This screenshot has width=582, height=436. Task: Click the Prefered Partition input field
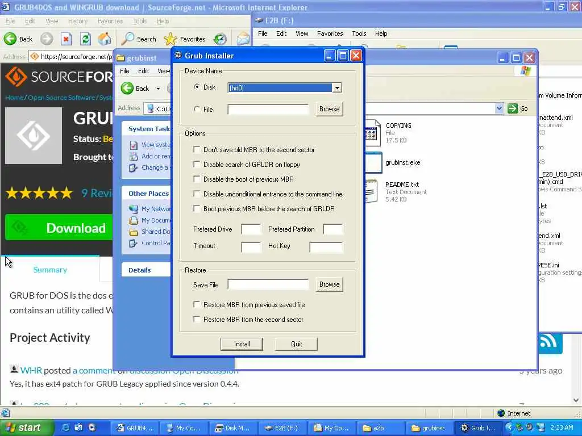(x=333, y=229)
